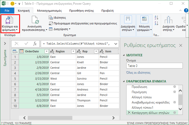189x125 pixels.
Task: Collapse the ribbon with the caret
Action: click(180, 10)
